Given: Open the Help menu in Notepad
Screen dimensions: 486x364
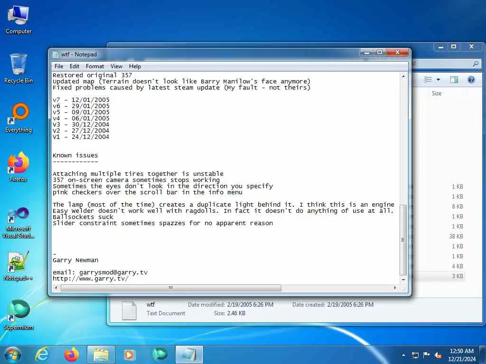Looking at the screenshot, I should click(135, 66).
